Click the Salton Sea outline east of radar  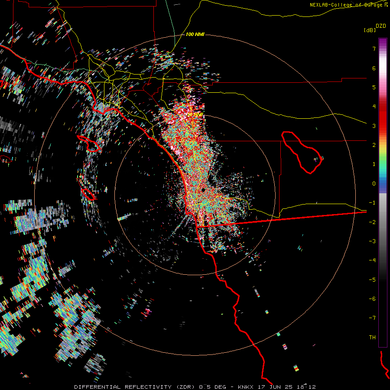302,153
